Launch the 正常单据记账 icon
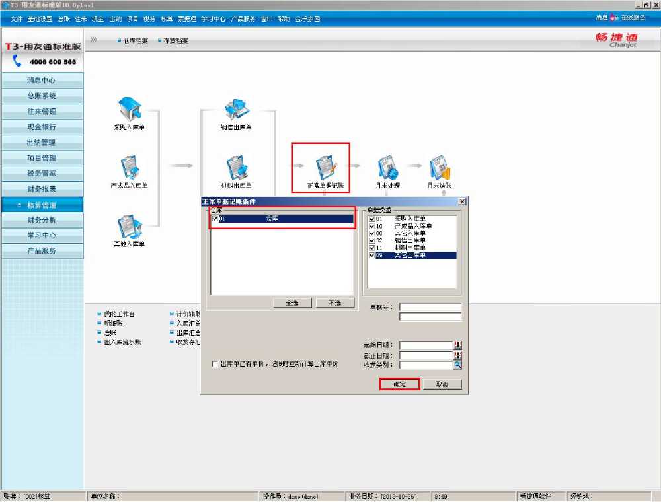Viewport: 661px width, 502px height. pos(326,168)
